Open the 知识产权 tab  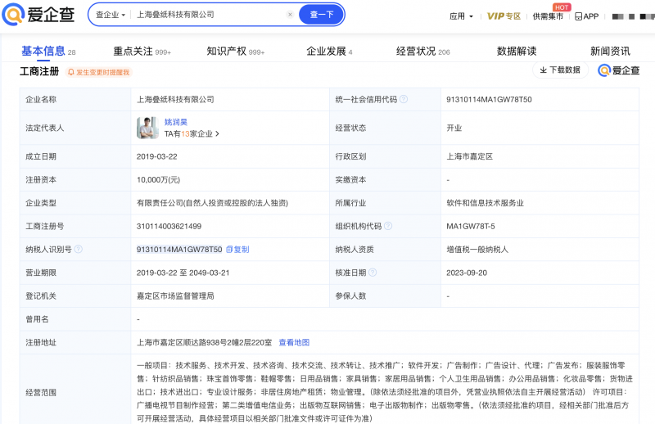(x=236, y=52)
